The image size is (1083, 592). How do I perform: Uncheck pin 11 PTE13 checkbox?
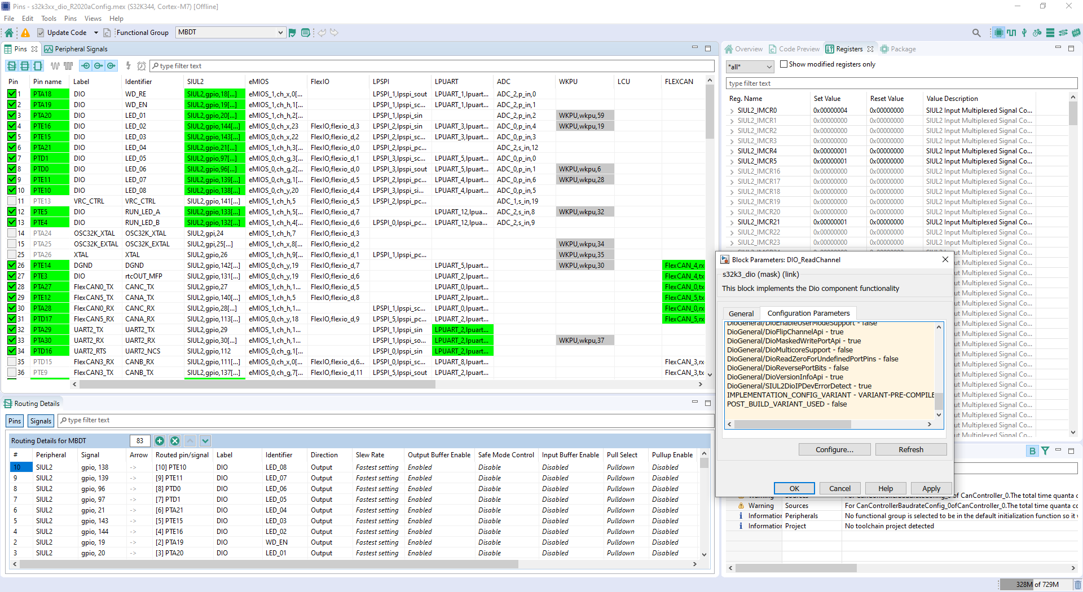coord(13,201)
